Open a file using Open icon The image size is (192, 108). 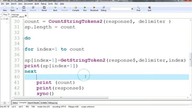[x=12, y=9]
